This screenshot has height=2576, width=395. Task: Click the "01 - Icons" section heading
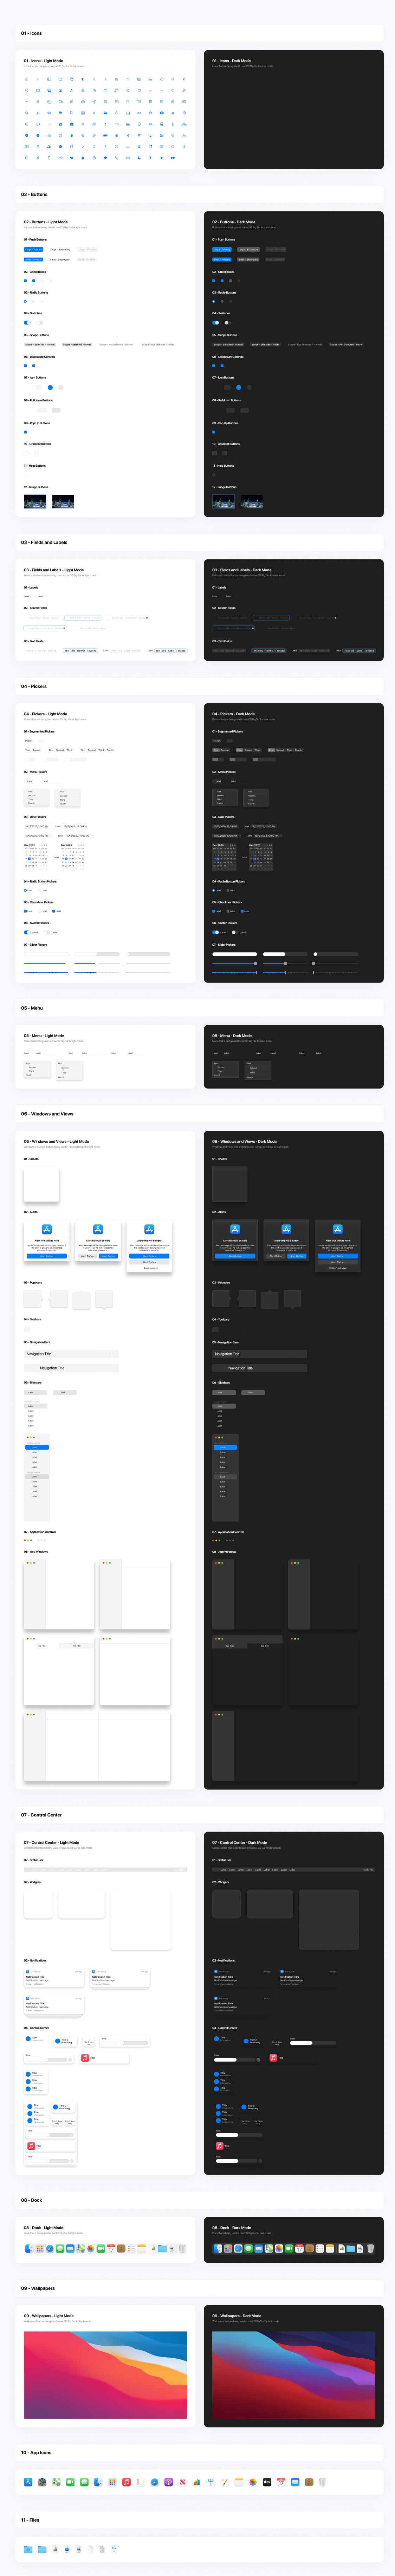[x=32, y=33]
